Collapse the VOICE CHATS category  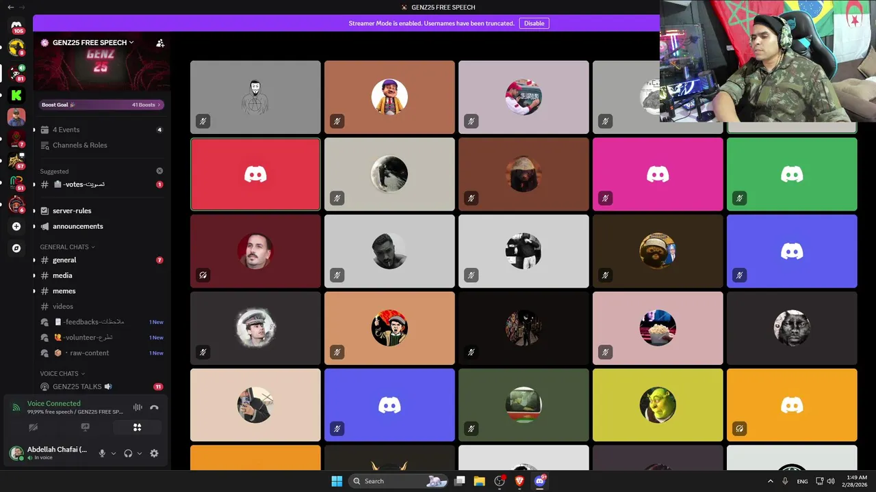point(62,374)
